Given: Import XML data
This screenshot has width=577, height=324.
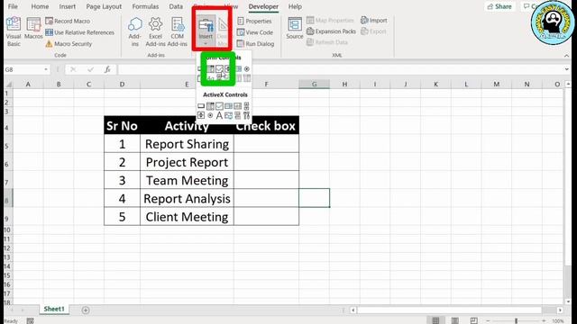Looking at the screenshot, I should 374,20.
